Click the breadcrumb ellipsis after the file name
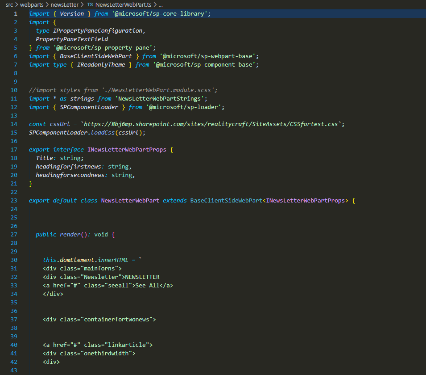This screenshot has height=375, width=426. (x=161, y=4)
